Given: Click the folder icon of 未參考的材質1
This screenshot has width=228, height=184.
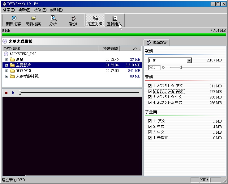Looking at the screenshot, I should pos(12,76).
